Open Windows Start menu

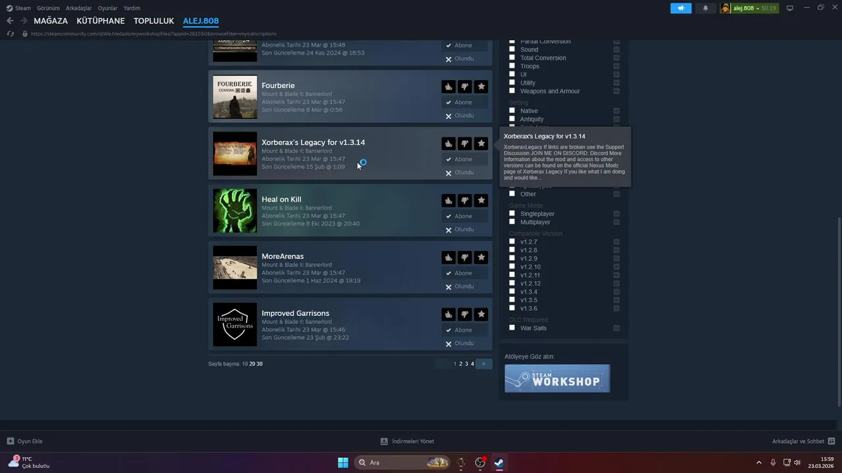click(x=343, y=462)
